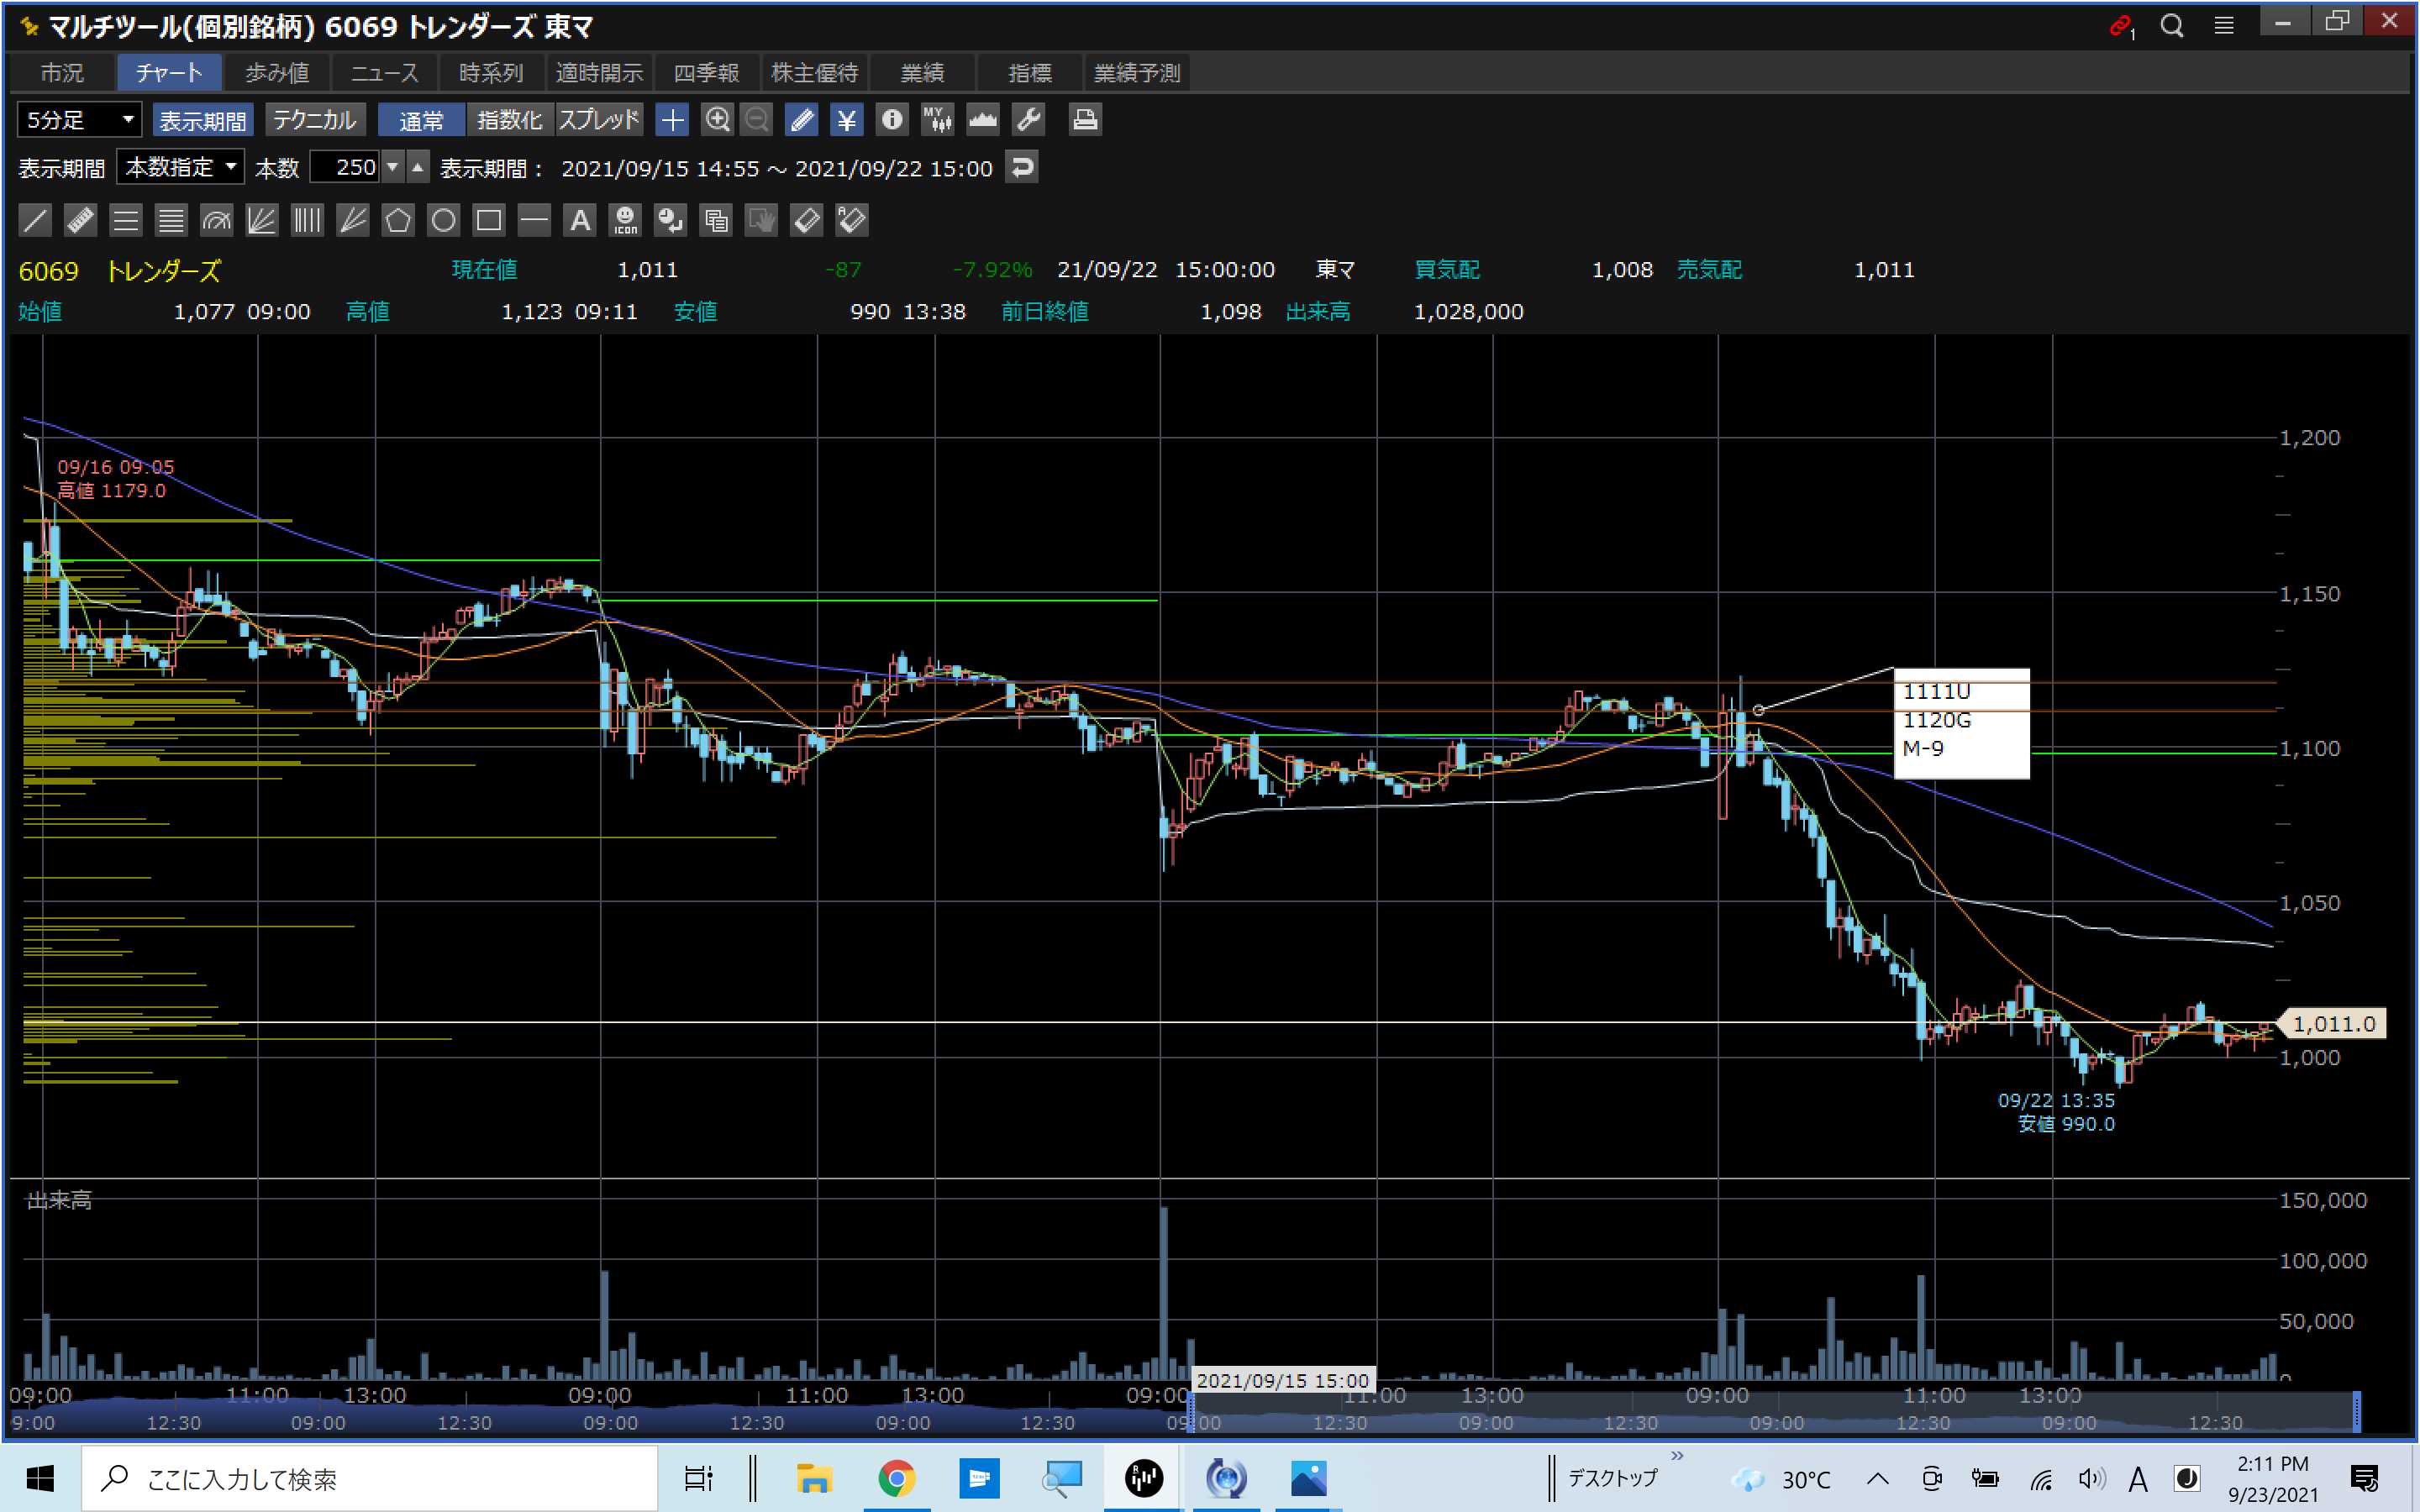Viewport: 2420px width, 1512px height.
Task: Expand the 本数指定 period type dropdown
Action: [x=180, y=167]
